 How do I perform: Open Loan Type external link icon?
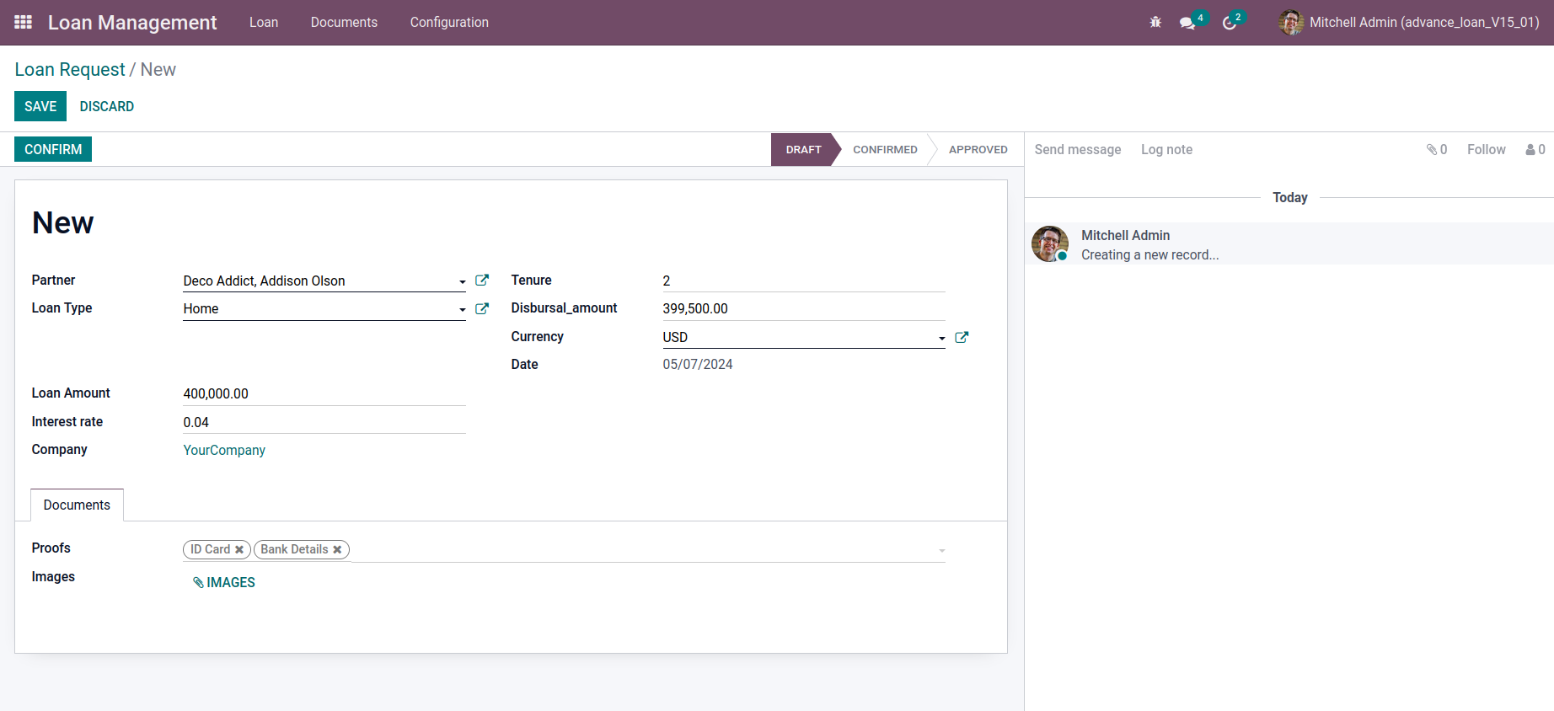coord(482,309)
